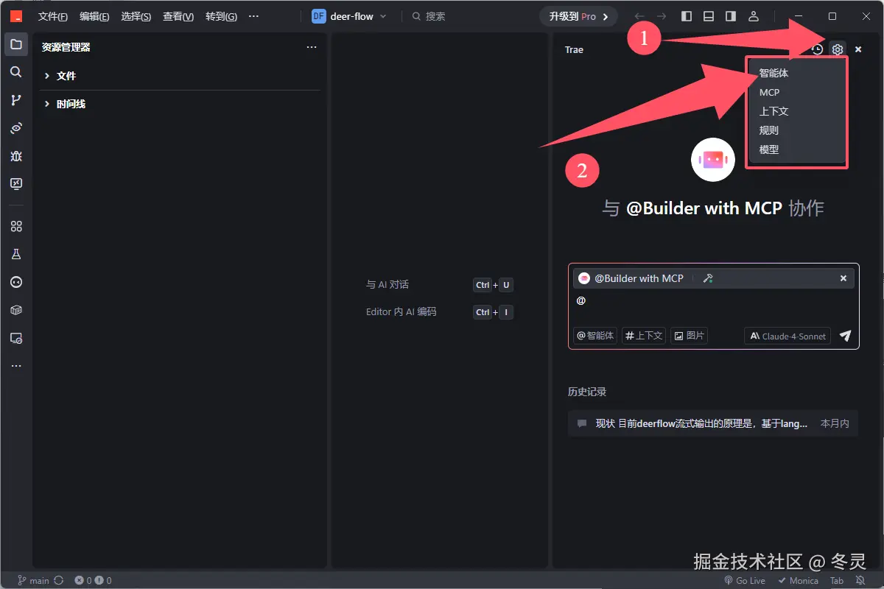Toggle the secondary sidebar visibility
The height and width of the screenshot is (589, 884).
click(x=730, y=16)
